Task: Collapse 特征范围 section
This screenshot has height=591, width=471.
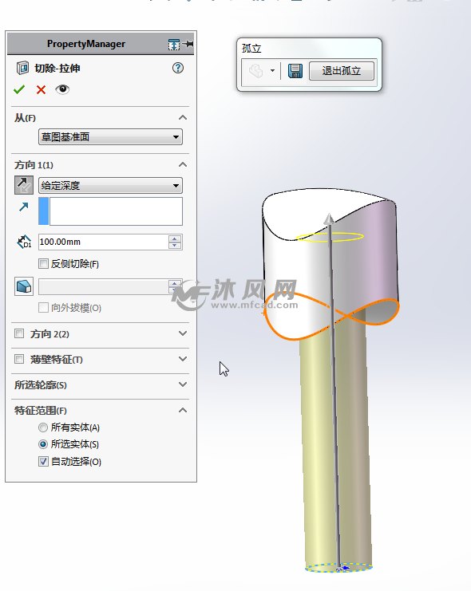Action: 183,410
